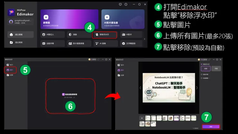The image size is (238, 134).
Task: Click the plus on the 新專案 card
Action: click(x=46, y=17)
